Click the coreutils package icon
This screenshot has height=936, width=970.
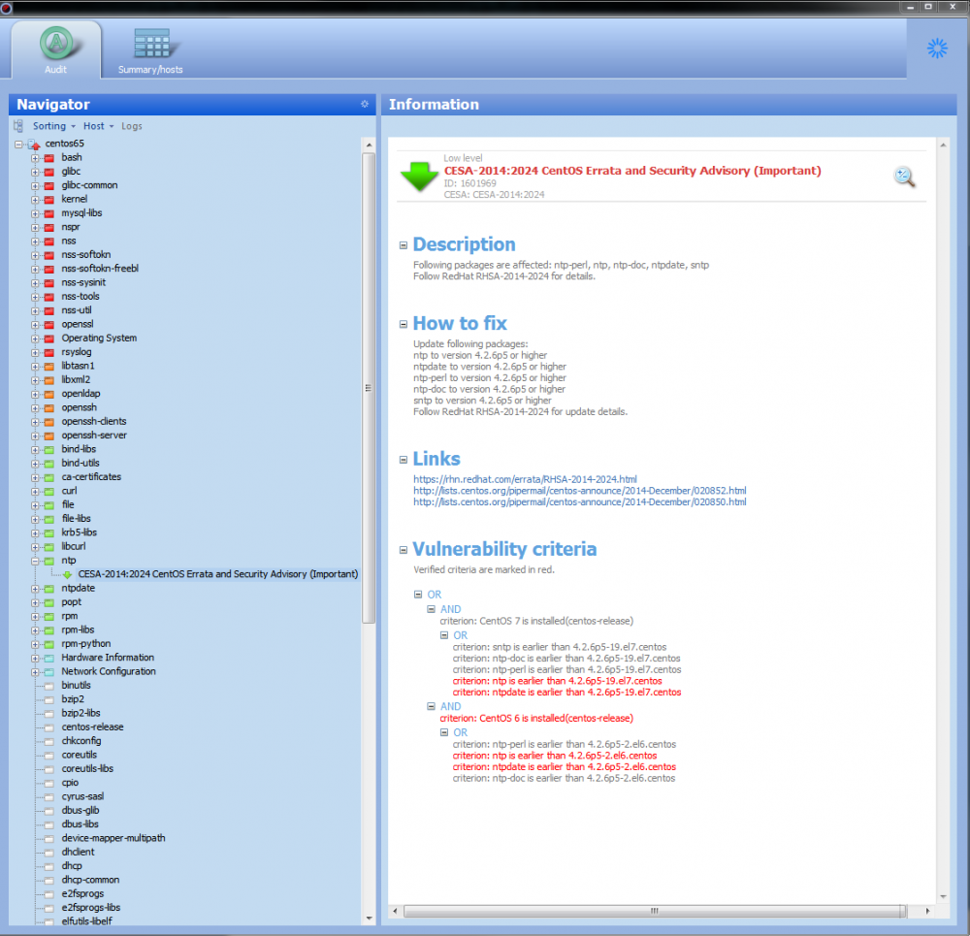pos(48,756)
